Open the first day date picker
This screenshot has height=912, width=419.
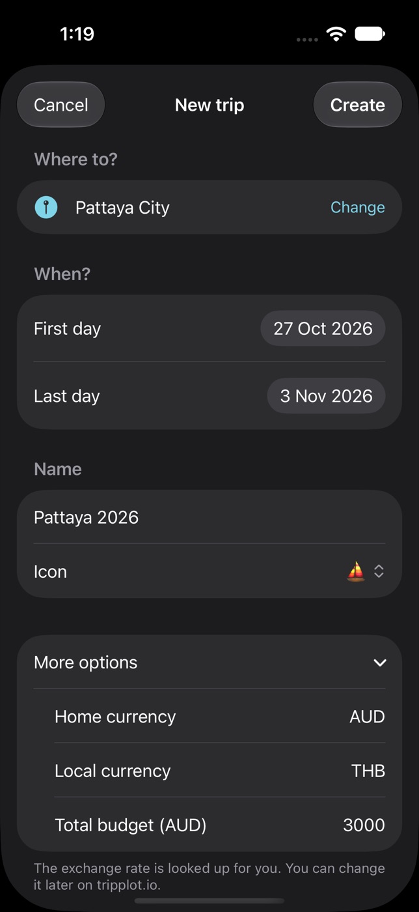click(323, 328)
